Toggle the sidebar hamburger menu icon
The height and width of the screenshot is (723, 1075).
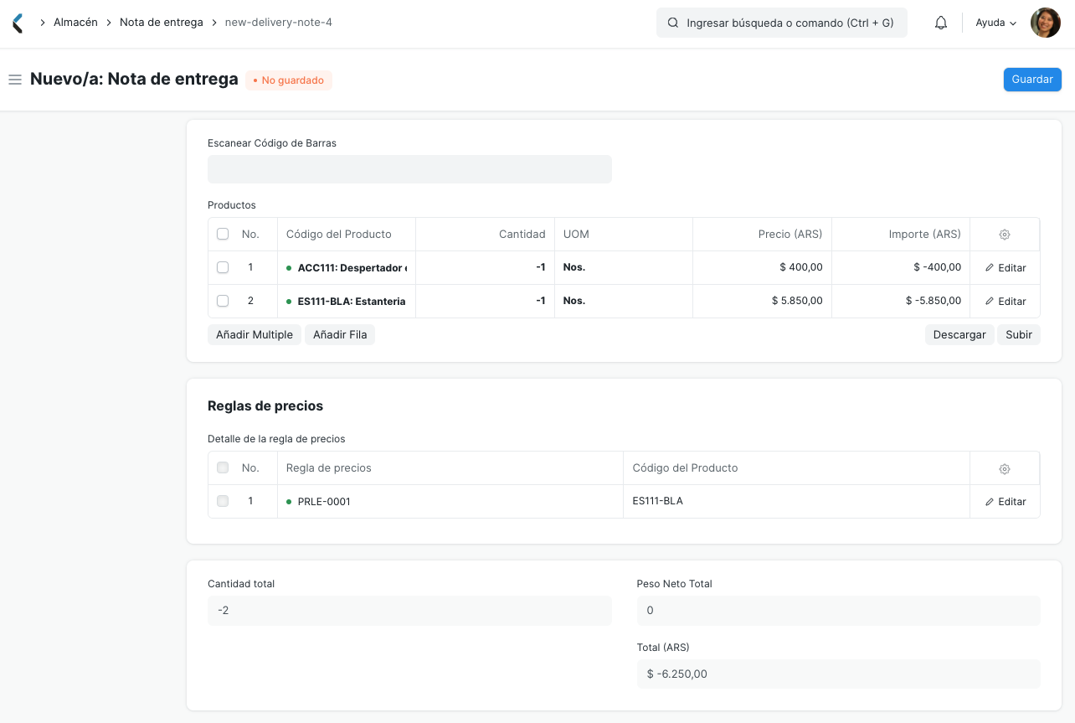[x=14, y=80]
